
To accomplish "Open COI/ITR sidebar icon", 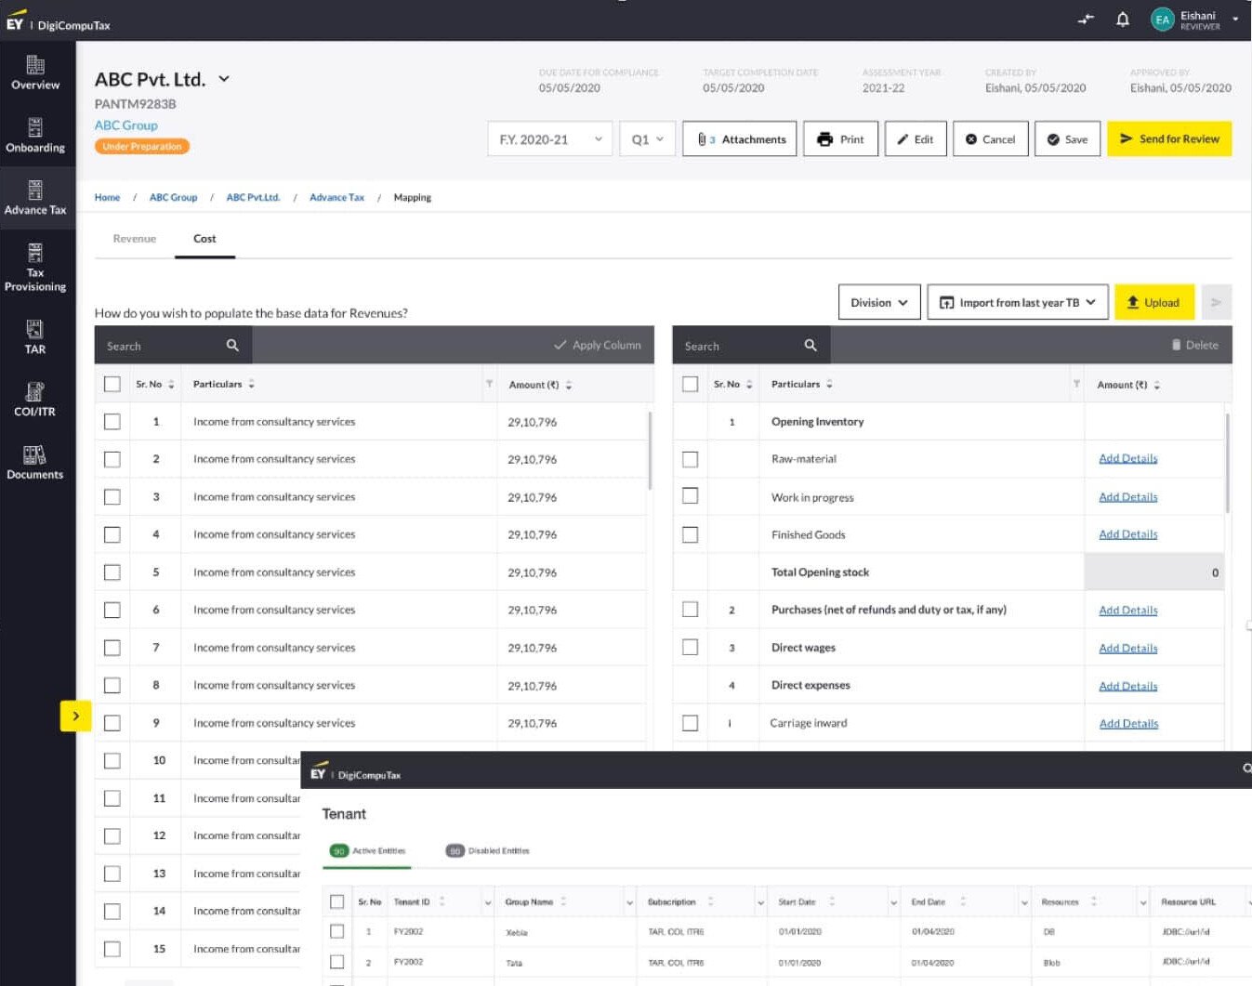I will pyautogui.click(x=35, y=399).
